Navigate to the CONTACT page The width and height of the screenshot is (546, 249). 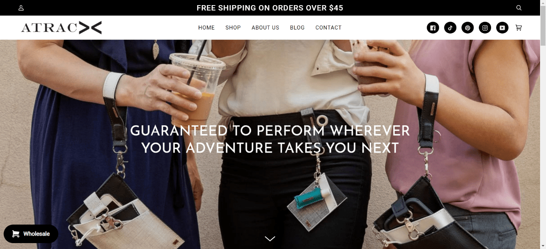328,28
